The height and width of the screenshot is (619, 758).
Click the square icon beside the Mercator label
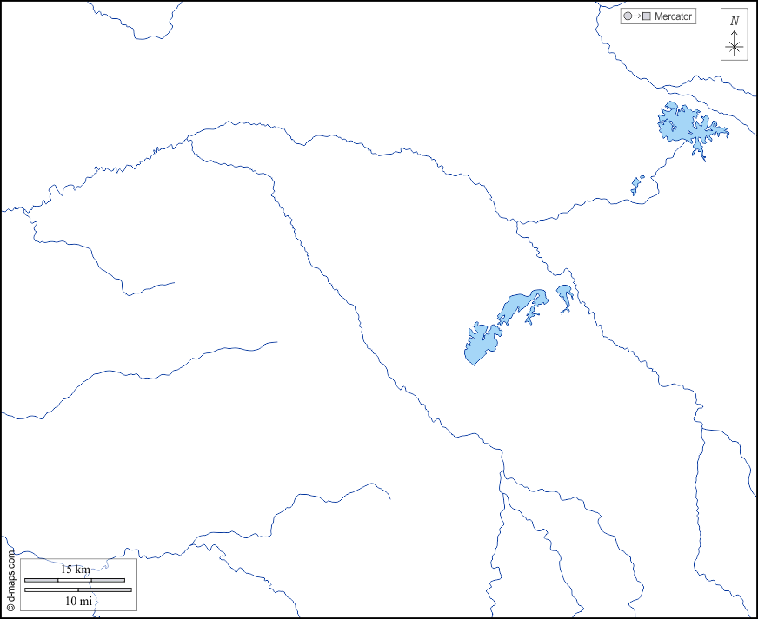click(x=646, y=16)
